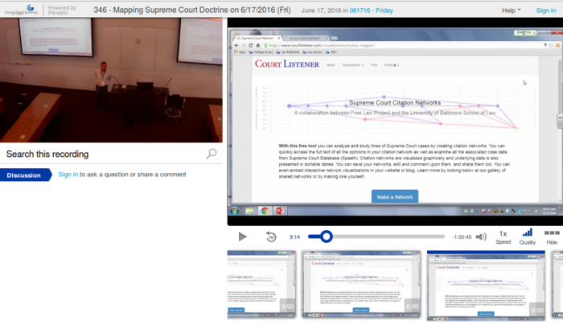
Task: Jump to the 3:00 thumbnail
Action: click(261, 286)
